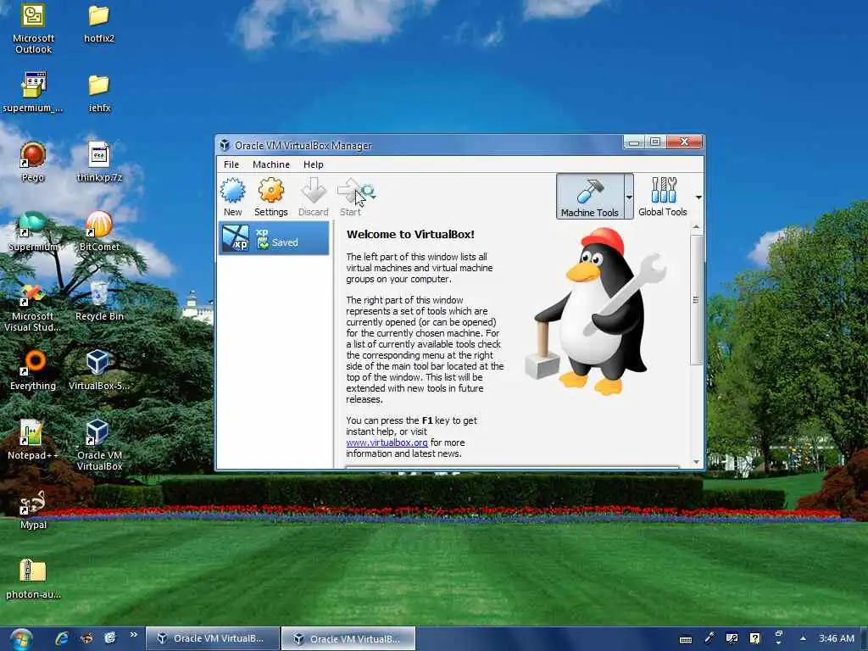Screen dimensions: 868x651
Task: Select the Machine Tools button
Action: click(x=590, y=197)
